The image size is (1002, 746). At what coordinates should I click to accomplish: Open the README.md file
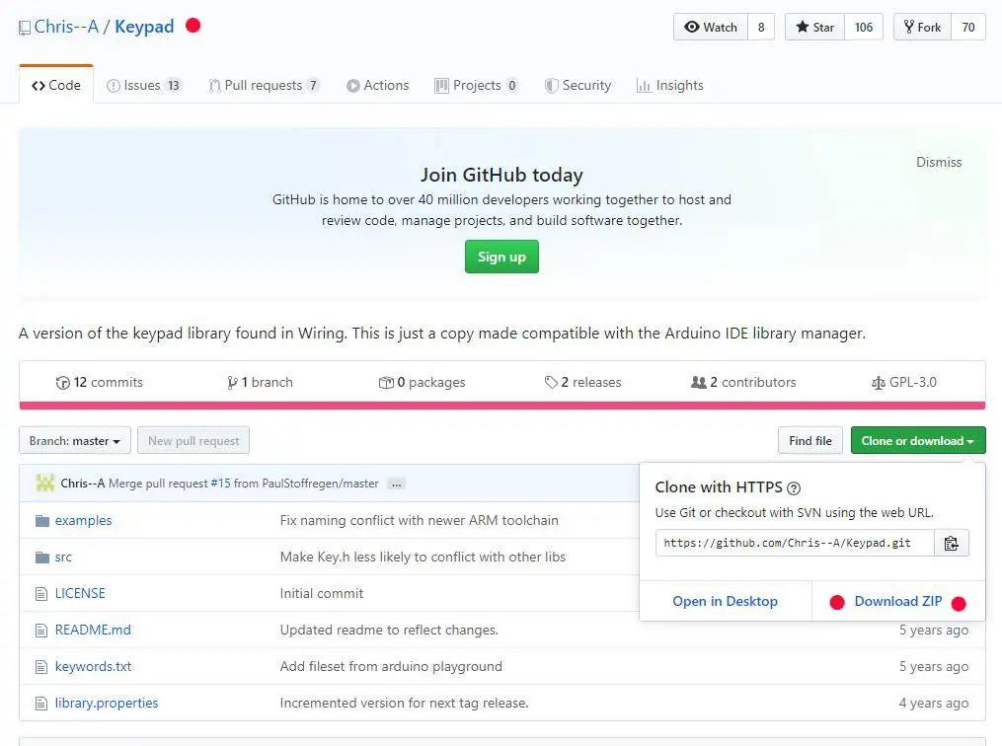93,630
